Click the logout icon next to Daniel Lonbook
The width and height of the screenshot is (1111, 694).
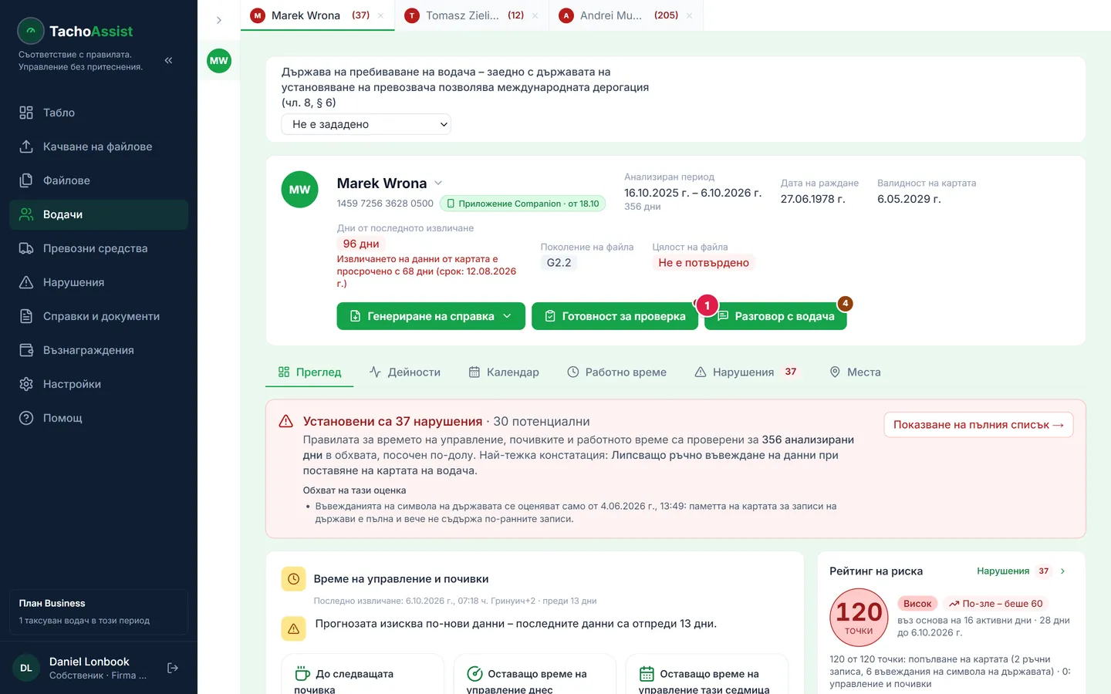pyautogui.click(x=173, y=668)
